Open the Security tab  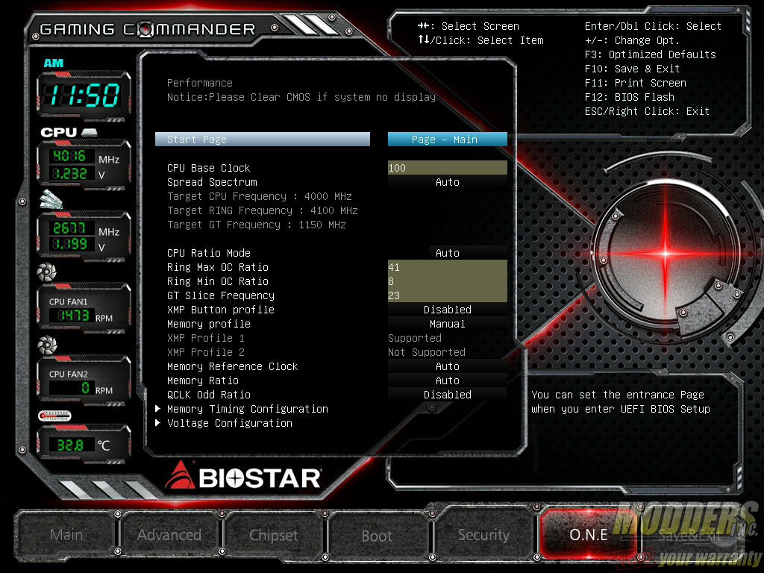point(483,534)
